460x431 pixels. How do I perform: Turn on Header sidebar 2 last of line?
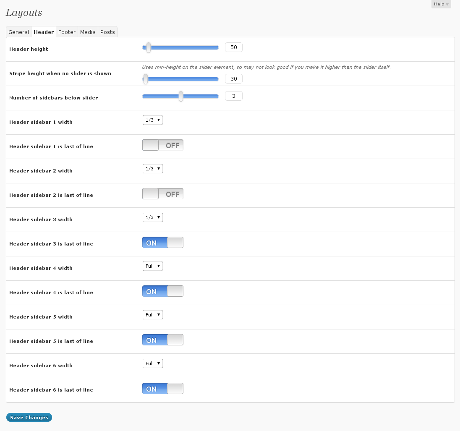[163, 194]
